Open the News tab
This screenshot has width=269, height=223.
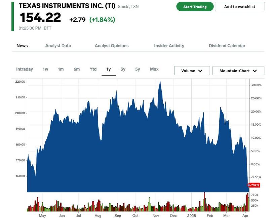pyautogui.click(x=22, y=46)
